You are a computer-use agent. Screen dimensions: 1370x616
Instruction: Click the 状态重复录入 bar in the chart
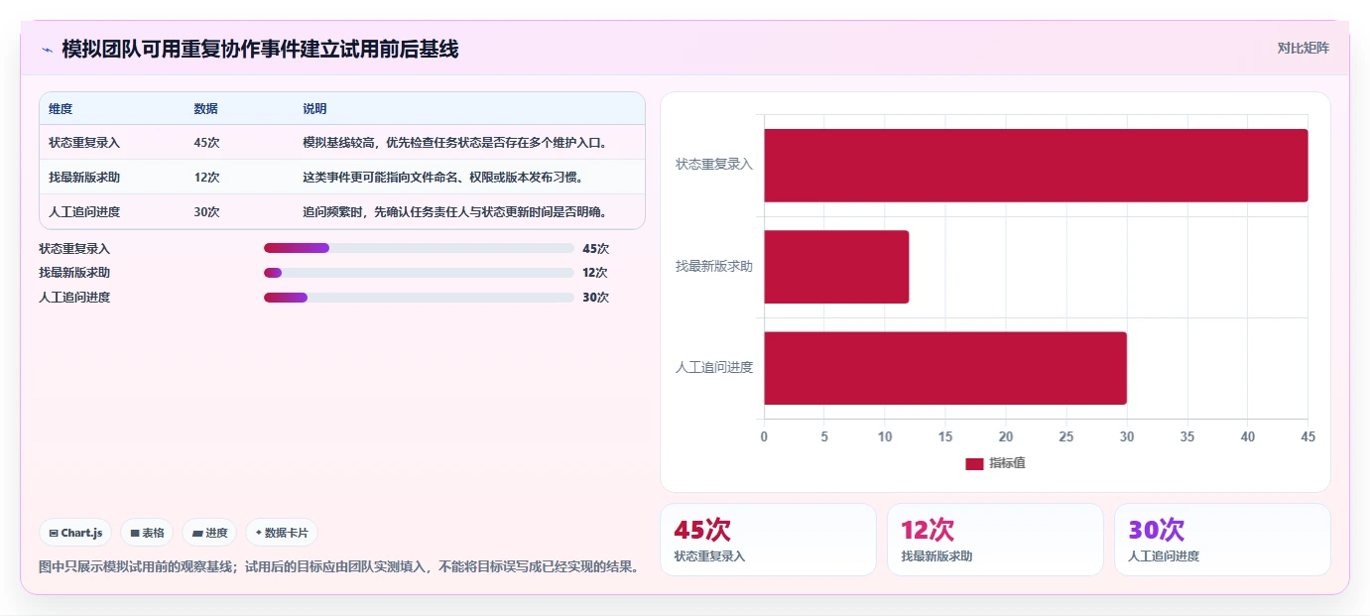pyautogui.click(x=1036, y=166)
